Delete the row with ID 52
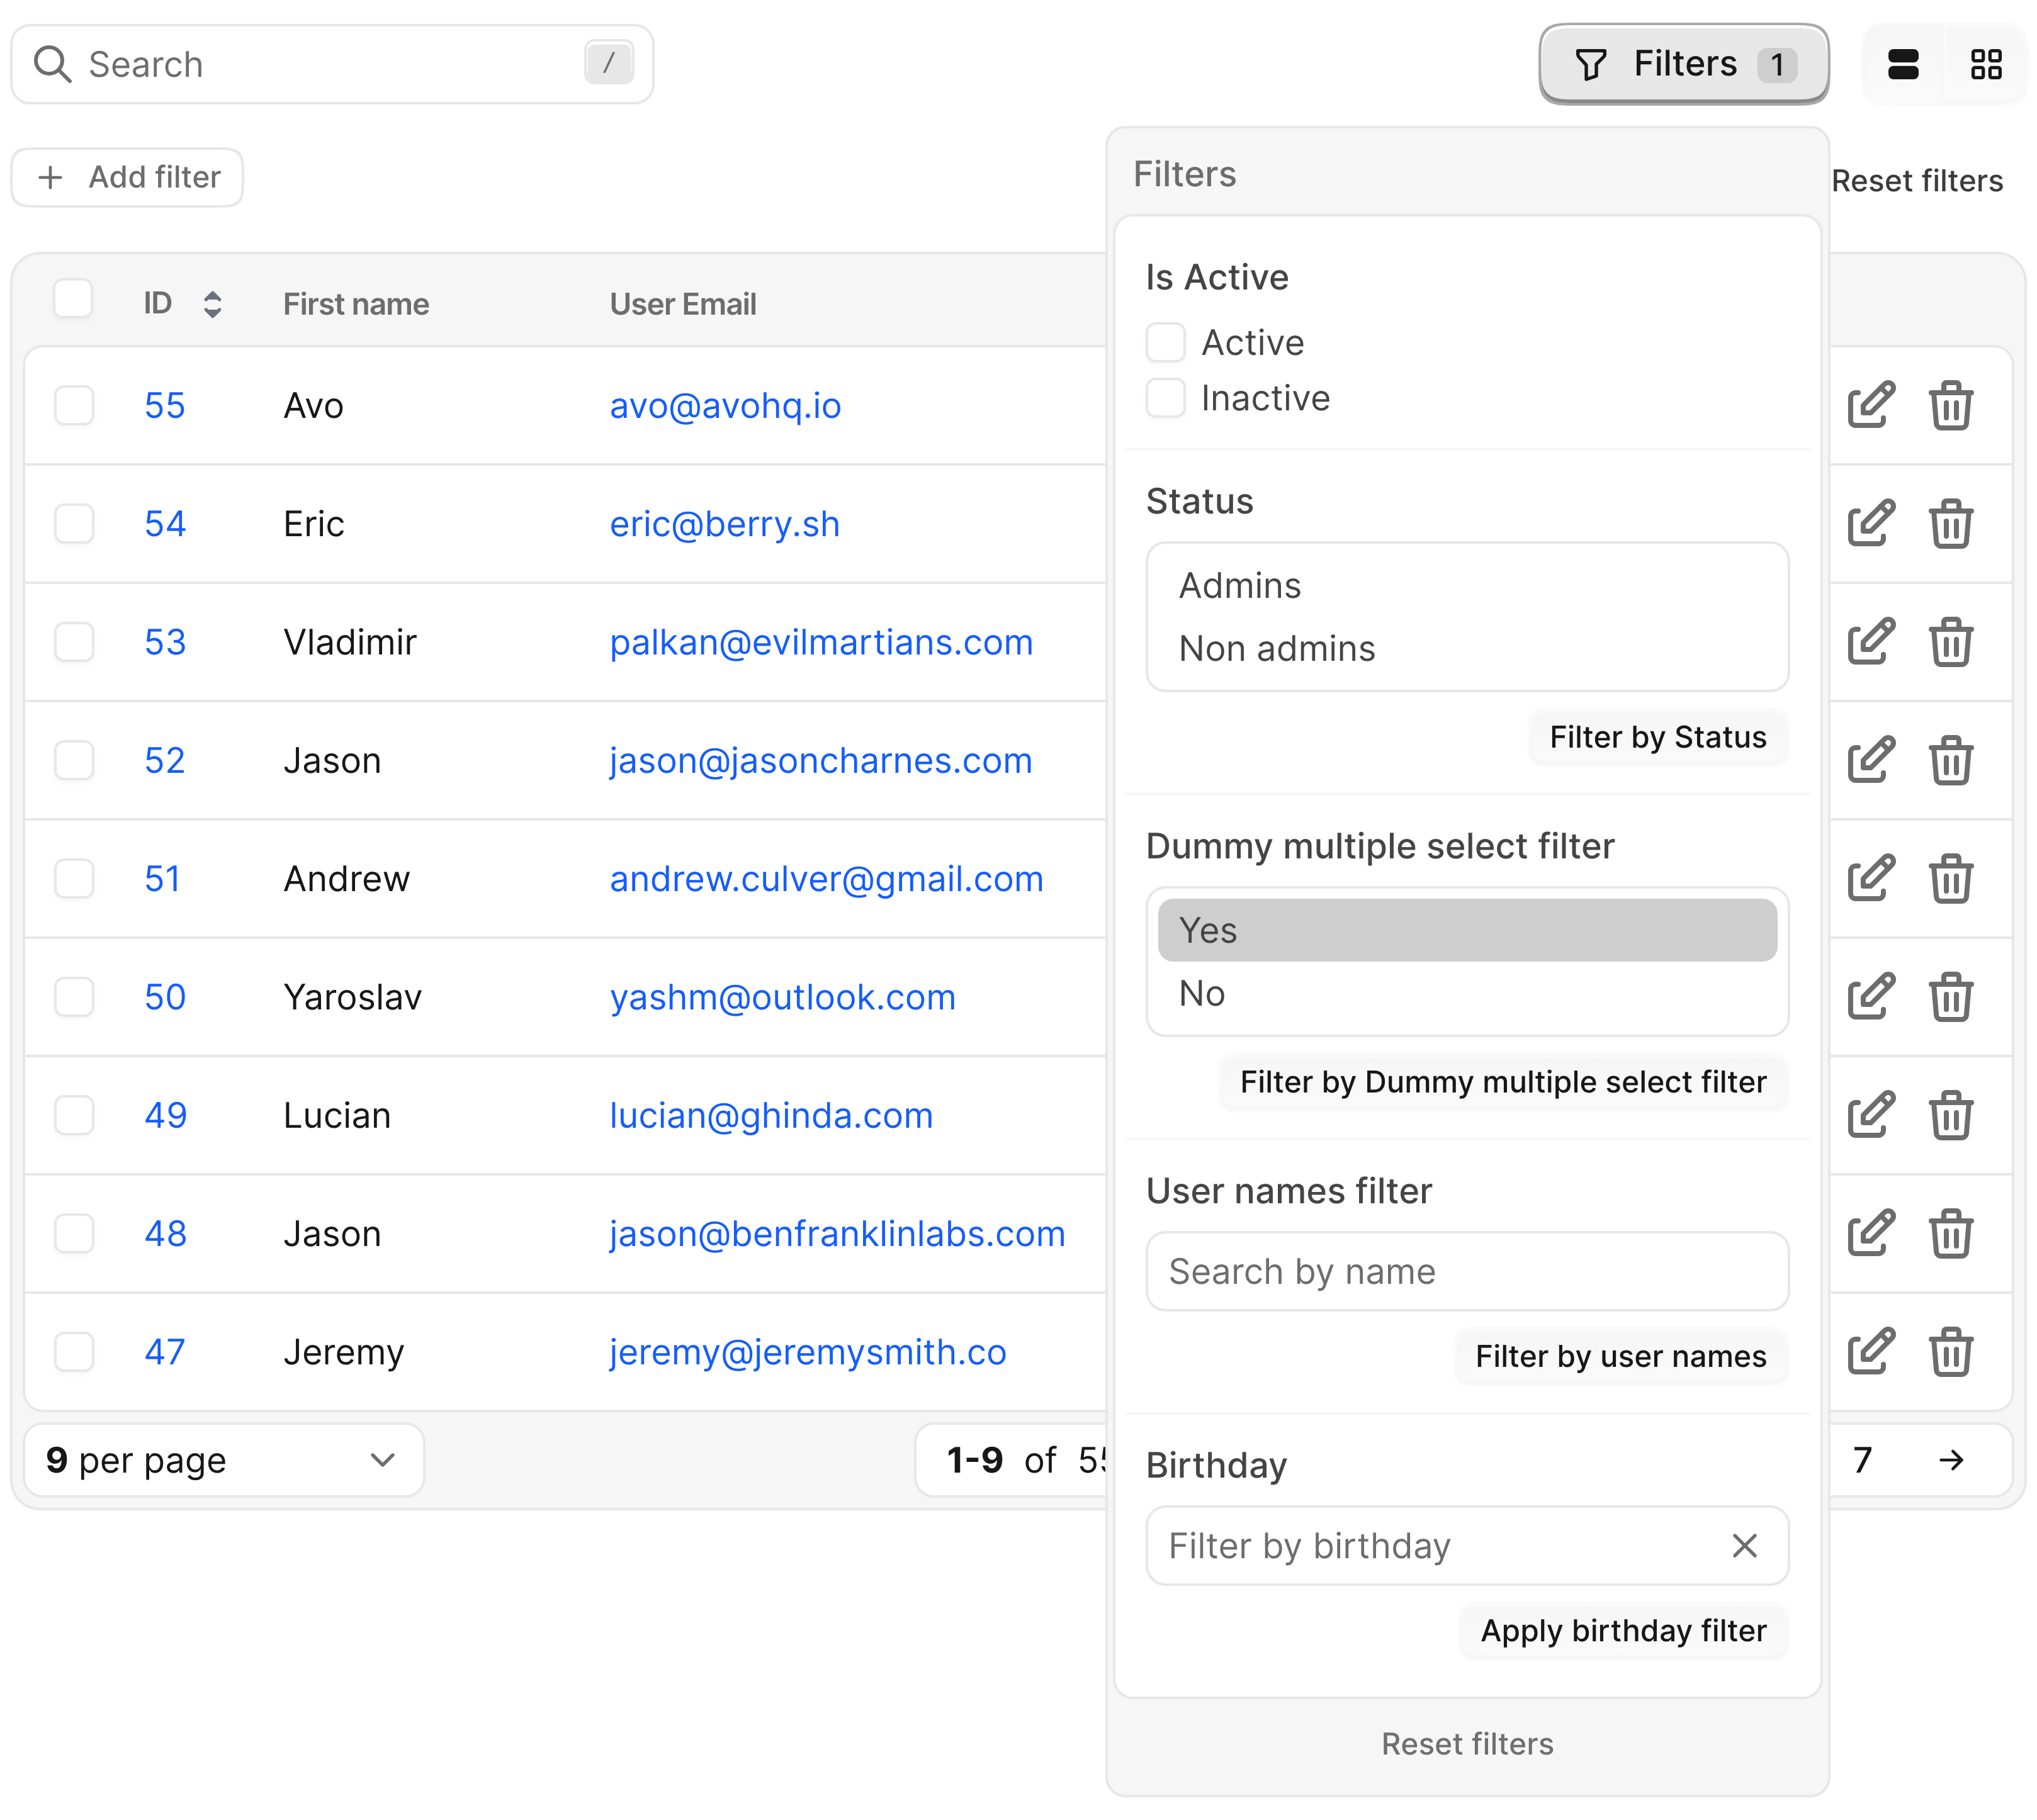 click(1950, 760)
